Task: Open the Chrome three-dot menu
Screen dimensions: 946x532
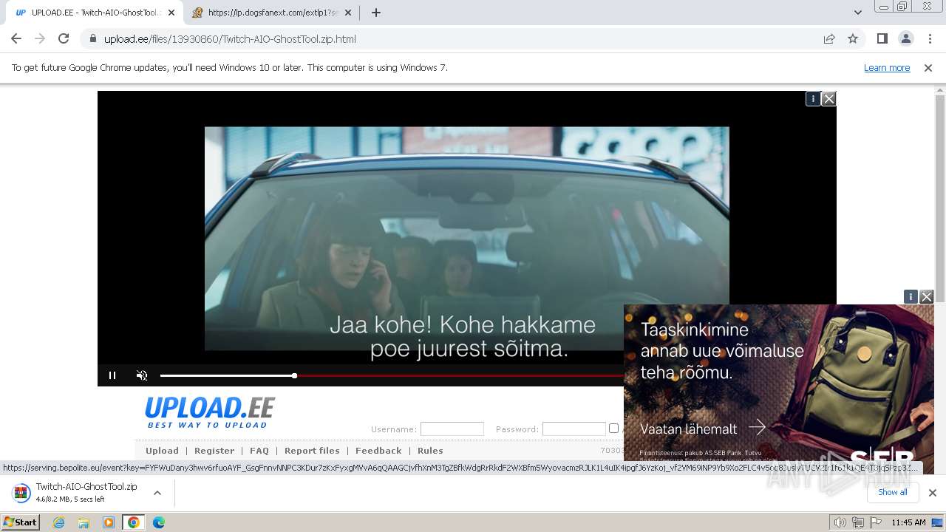Action: coord(930,39)
